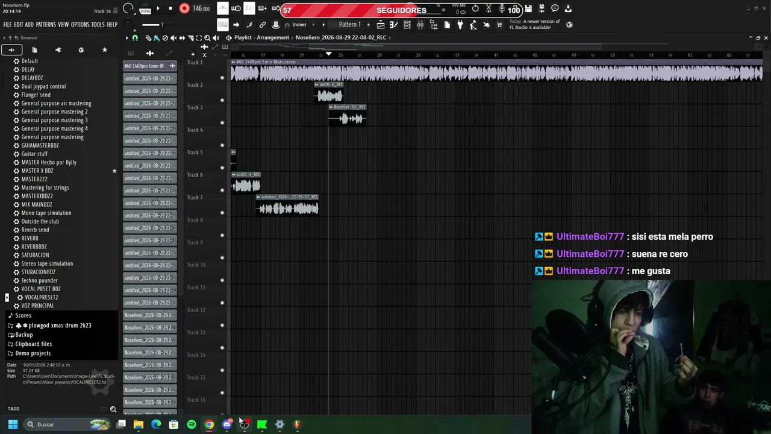Open the OPTIONS menu

click(80, 25)
